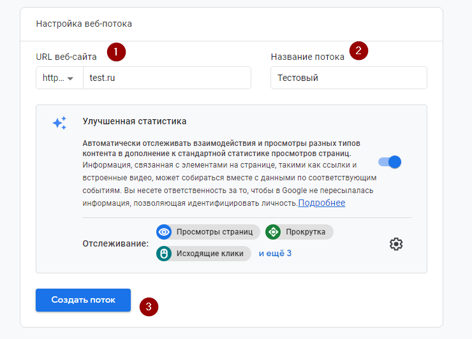Viewport: 472px width, 339px height.
Task: Click the green scroll icon in Прокрутка chip
Action: coord(273,232)
